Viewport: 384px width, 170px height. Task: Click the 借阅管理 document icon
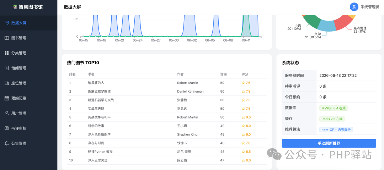(7, 68)
